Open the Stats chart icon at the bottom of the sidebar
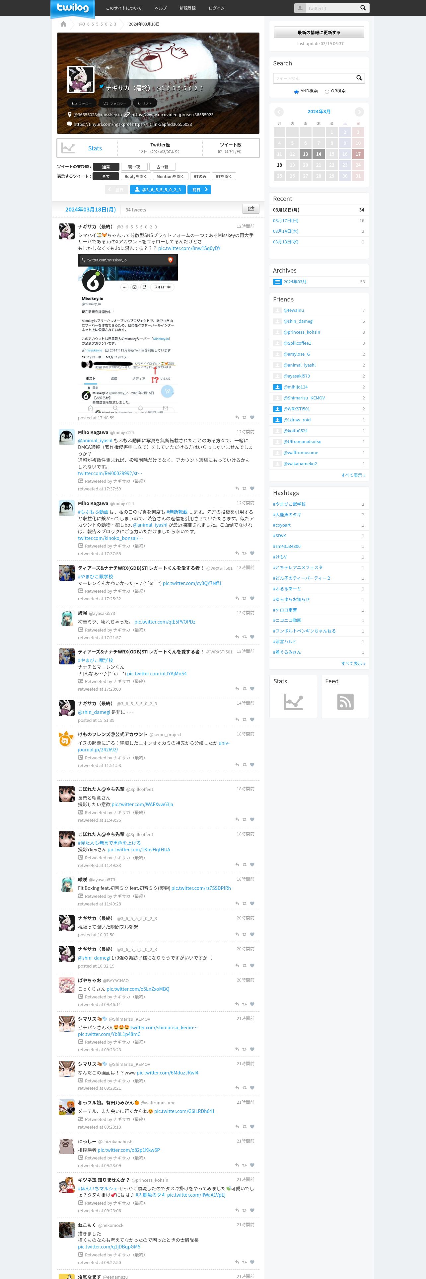Image resolution: width=426 pixels, height=1279 pixels. click(x=293, y=702)
